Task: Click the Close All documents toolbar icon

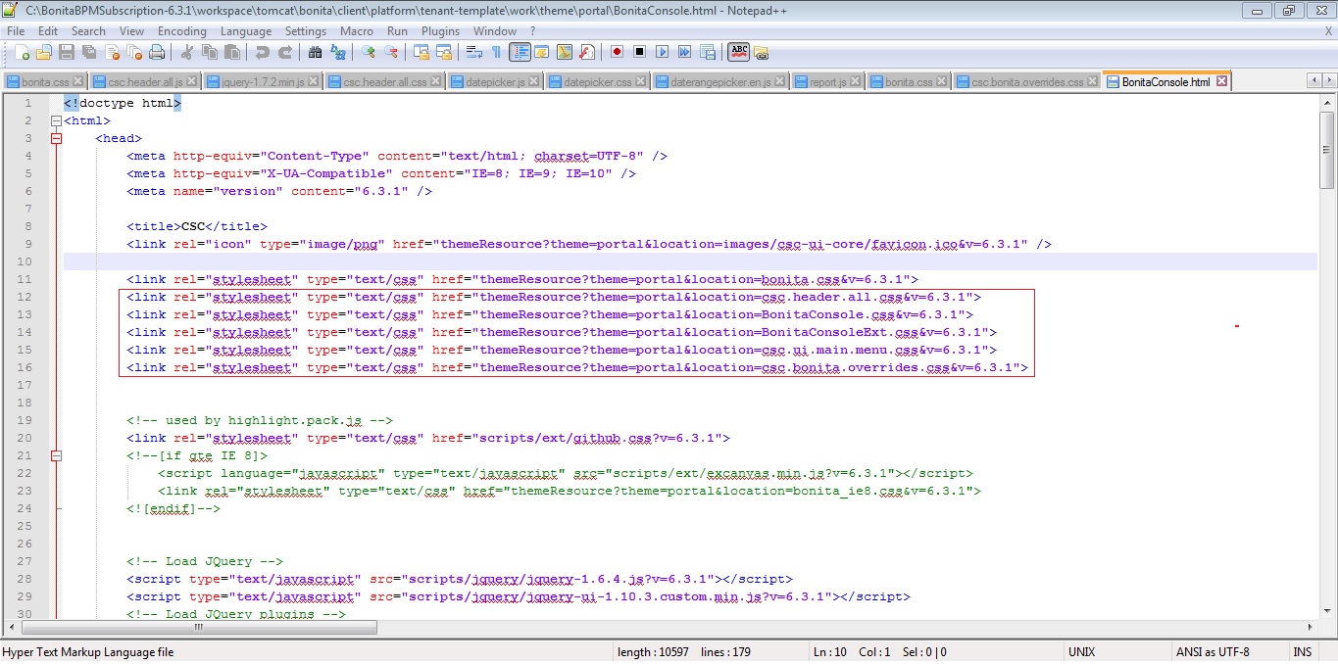Action: (134, 52)
